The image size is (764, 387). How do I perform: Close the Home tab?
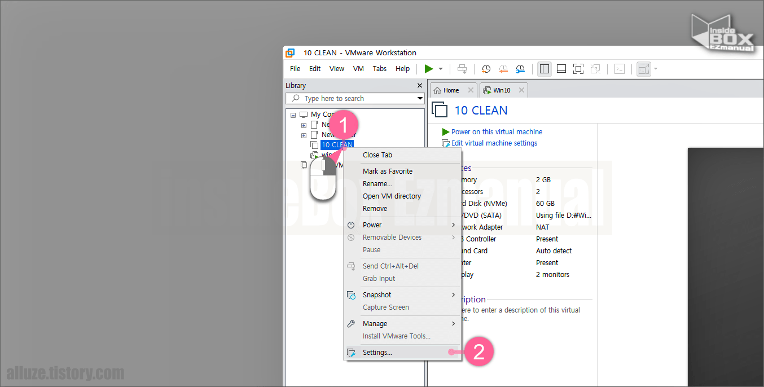[x=471, y=90]
